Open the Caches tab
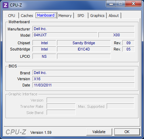Image resolution: width=144 pixels, height=139 pixels. tap(27, 16)
